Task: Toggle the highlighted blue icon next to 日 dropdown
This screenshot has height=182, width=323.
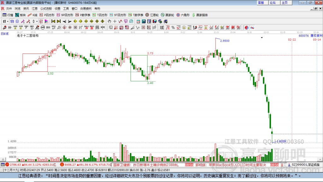Action: [12, 21]
